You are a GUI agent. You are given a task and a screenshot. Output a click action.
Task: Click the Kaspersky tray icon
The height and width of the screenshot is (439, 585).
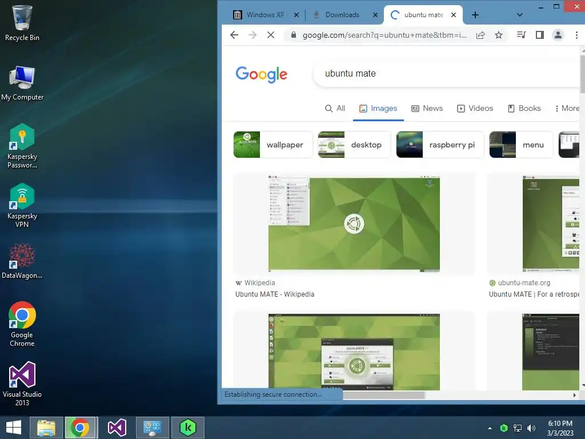click(x=504, y=428)
